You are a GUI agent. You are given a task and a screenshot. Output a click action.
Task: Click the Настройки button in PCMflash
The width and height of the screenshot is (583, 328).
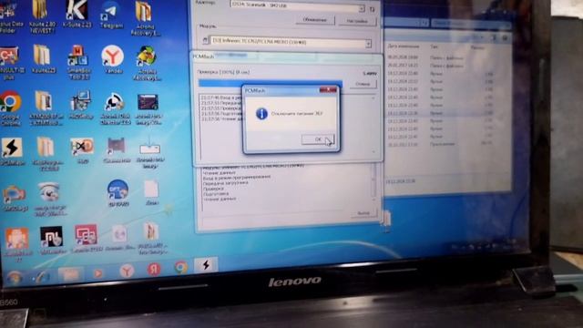pos(357,21)
